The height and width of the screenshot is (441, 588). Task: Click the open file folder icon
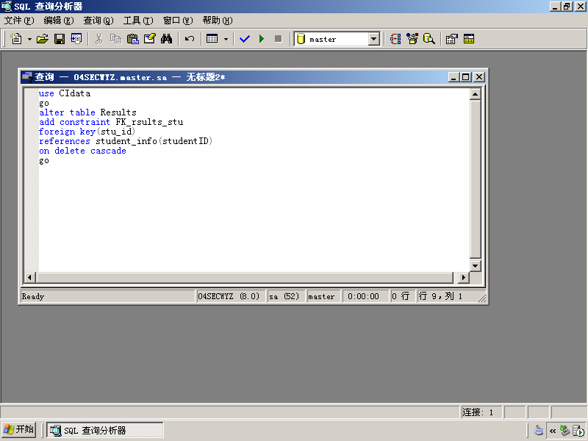point(43,39)
